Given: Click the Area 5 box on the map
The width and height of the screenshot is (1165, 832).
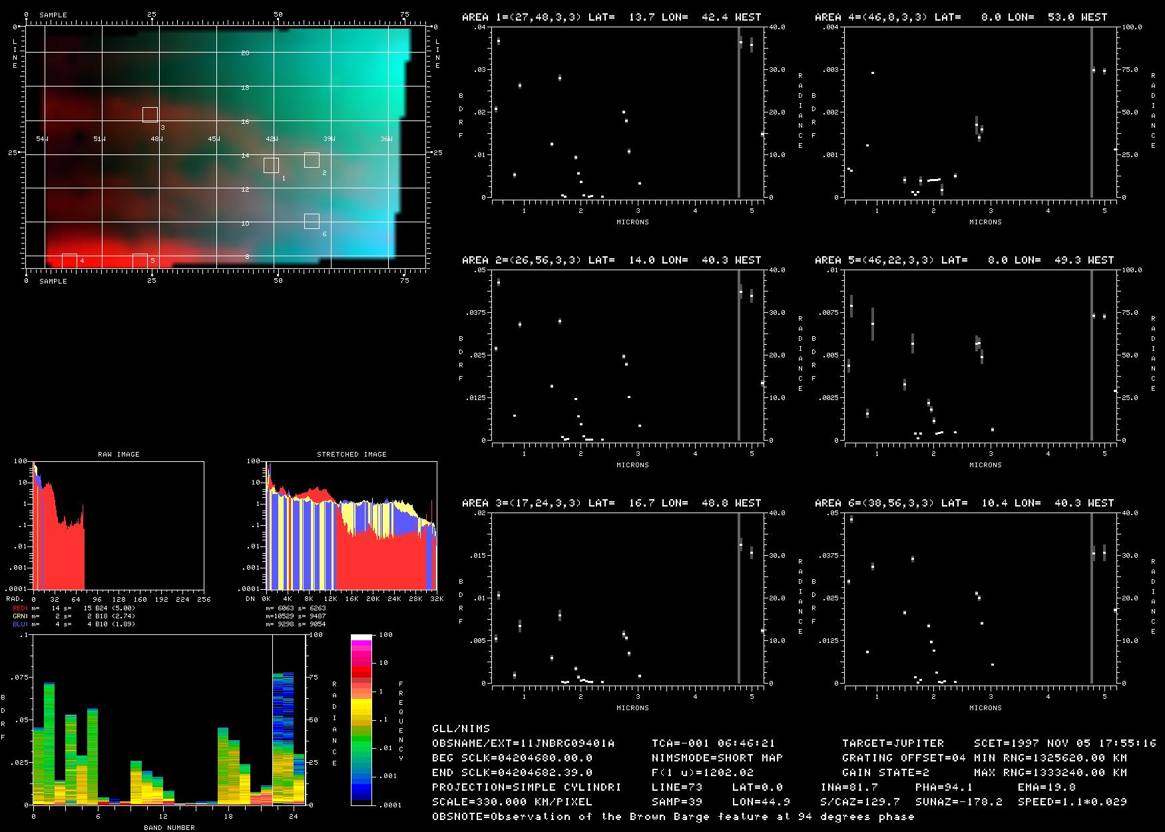Looking at the screenshot, I should point(140,261).
